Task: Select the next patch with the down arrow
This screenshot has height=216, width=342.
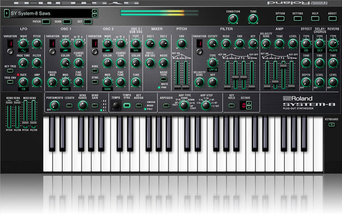Action: coord(95,15)
